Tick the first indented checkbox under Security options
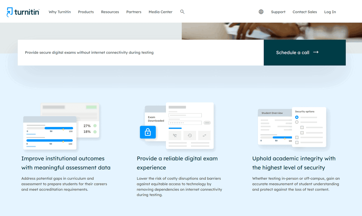The image size is (362, 216). tap(302, 128)
